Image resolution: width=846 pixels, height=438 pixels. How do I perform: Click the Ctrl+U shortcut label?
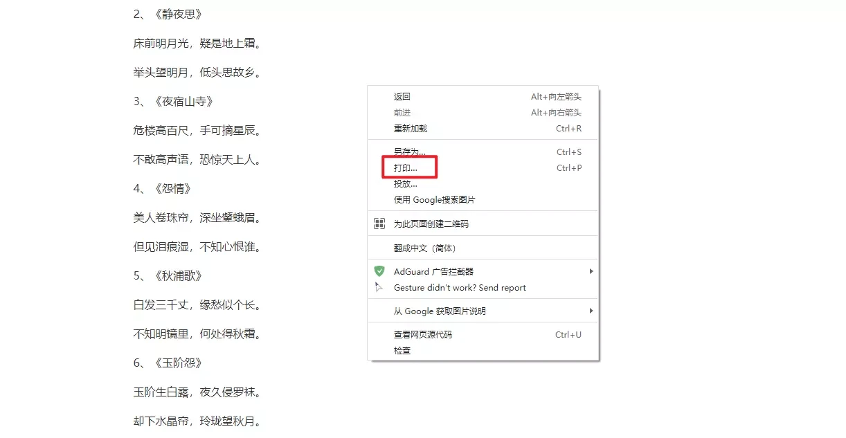point(568,335)
